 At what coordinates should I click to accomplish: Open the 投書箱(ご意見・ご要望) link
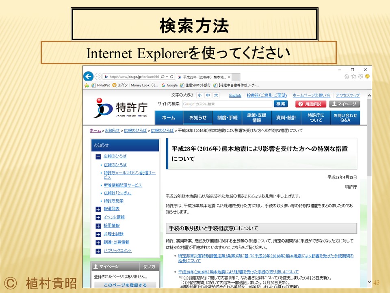(266, 95)
